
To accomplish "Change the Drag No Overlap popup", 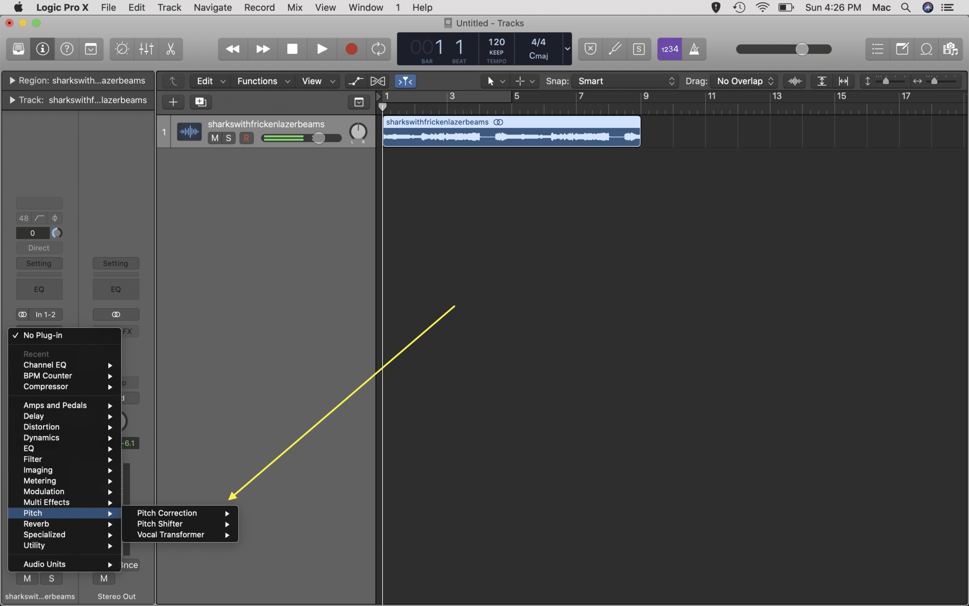I will click(744, 81).
